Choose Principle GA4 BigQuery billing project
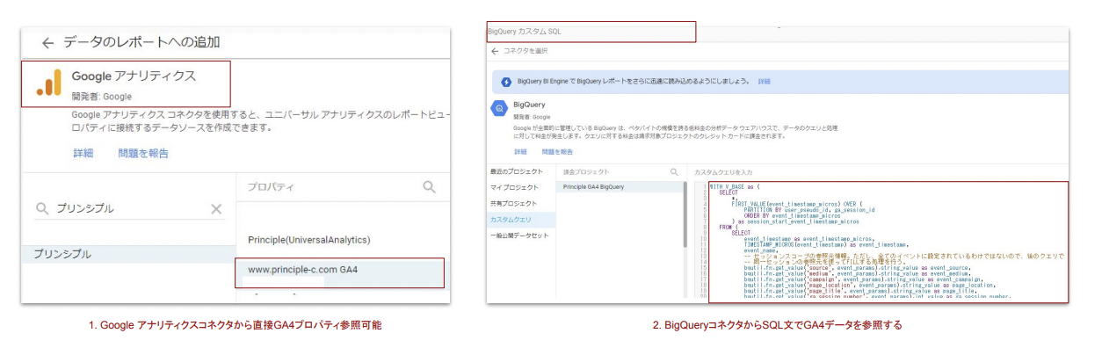1102x355 pixels. 594,187
